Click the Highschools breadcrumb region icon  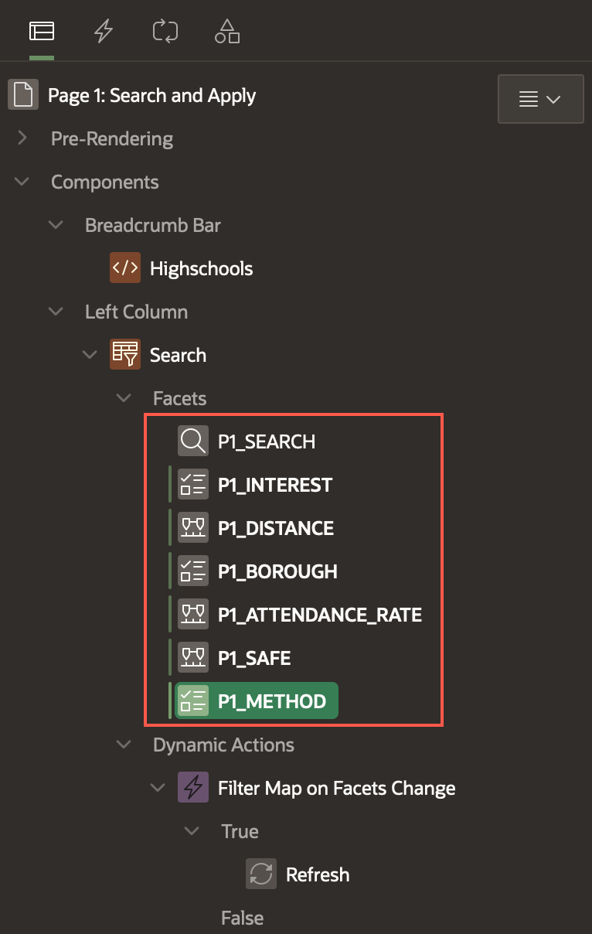coord(125,269)
